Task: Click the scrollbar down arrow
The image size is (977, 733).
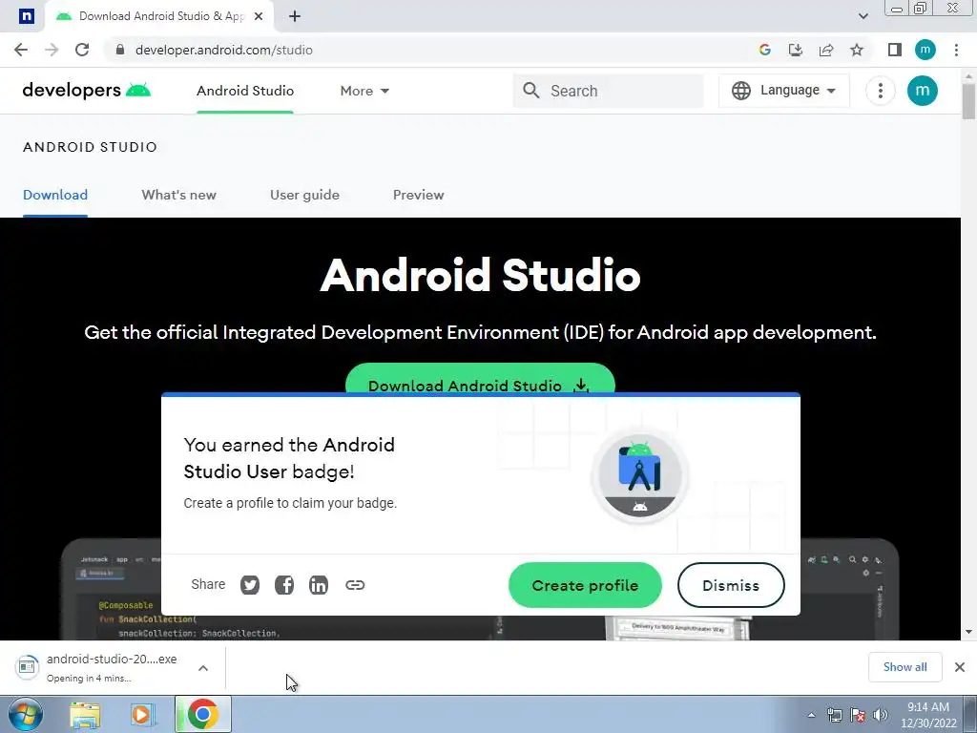Action: click(968, 632)
